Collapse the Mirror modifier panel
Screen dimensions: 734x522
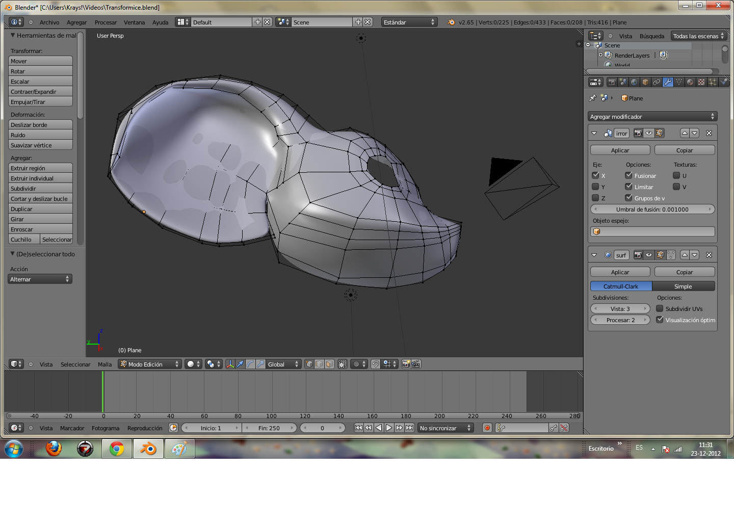tap(594, 133)
